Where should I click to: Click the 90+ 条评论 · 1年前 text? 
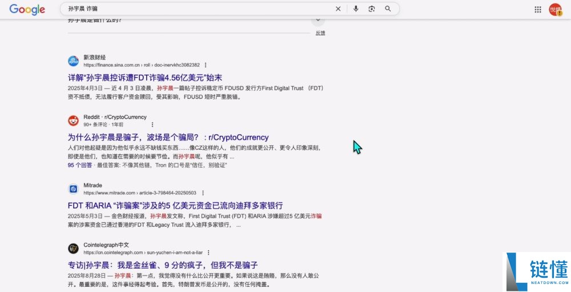coord(103,125)
